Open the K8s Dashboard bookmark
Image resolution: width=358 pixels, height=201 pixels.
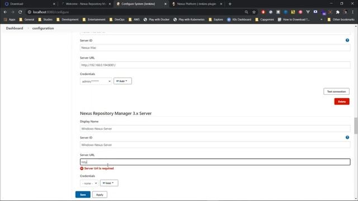click(x=239, y=20)
